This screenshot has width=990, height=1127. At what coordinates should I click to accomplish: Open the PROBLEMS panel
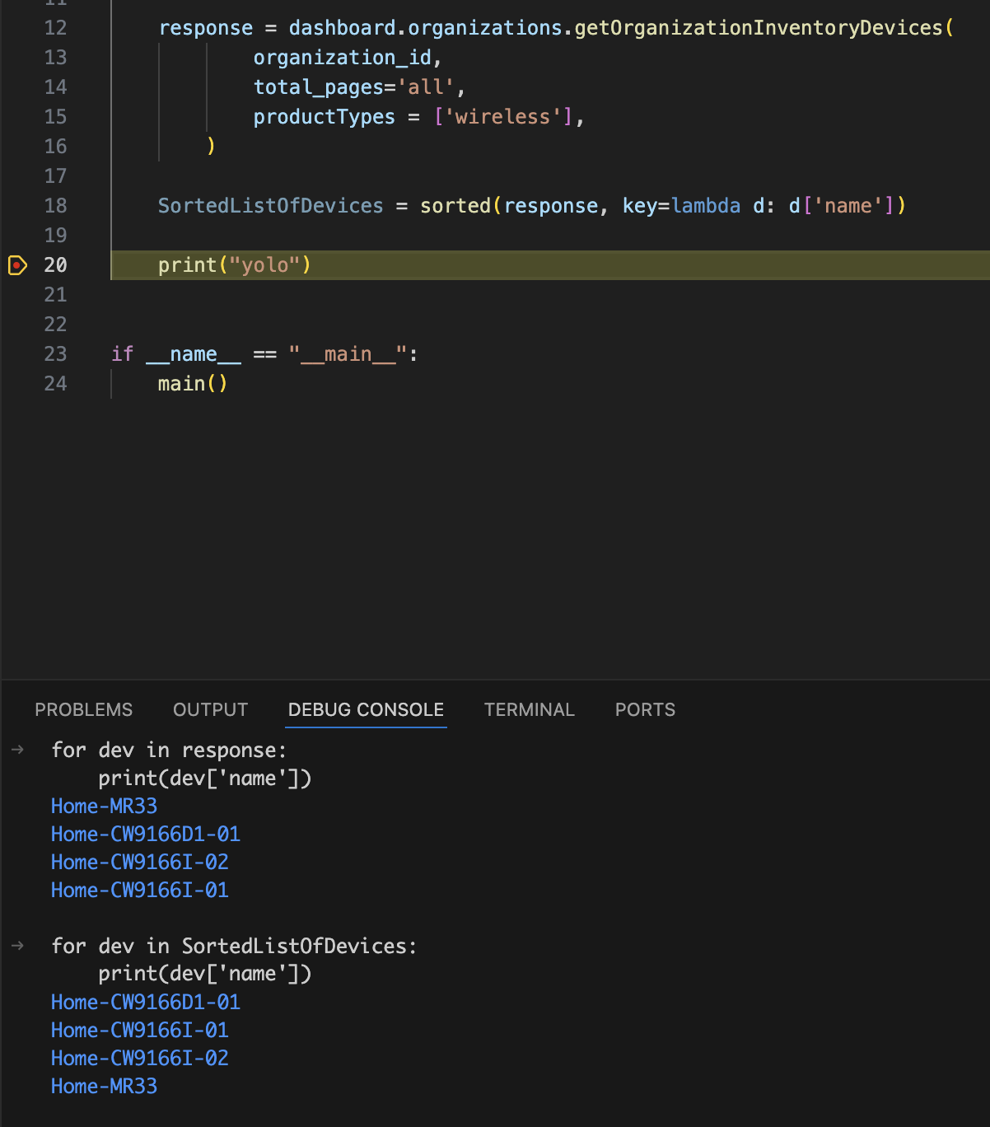point(83,709)
